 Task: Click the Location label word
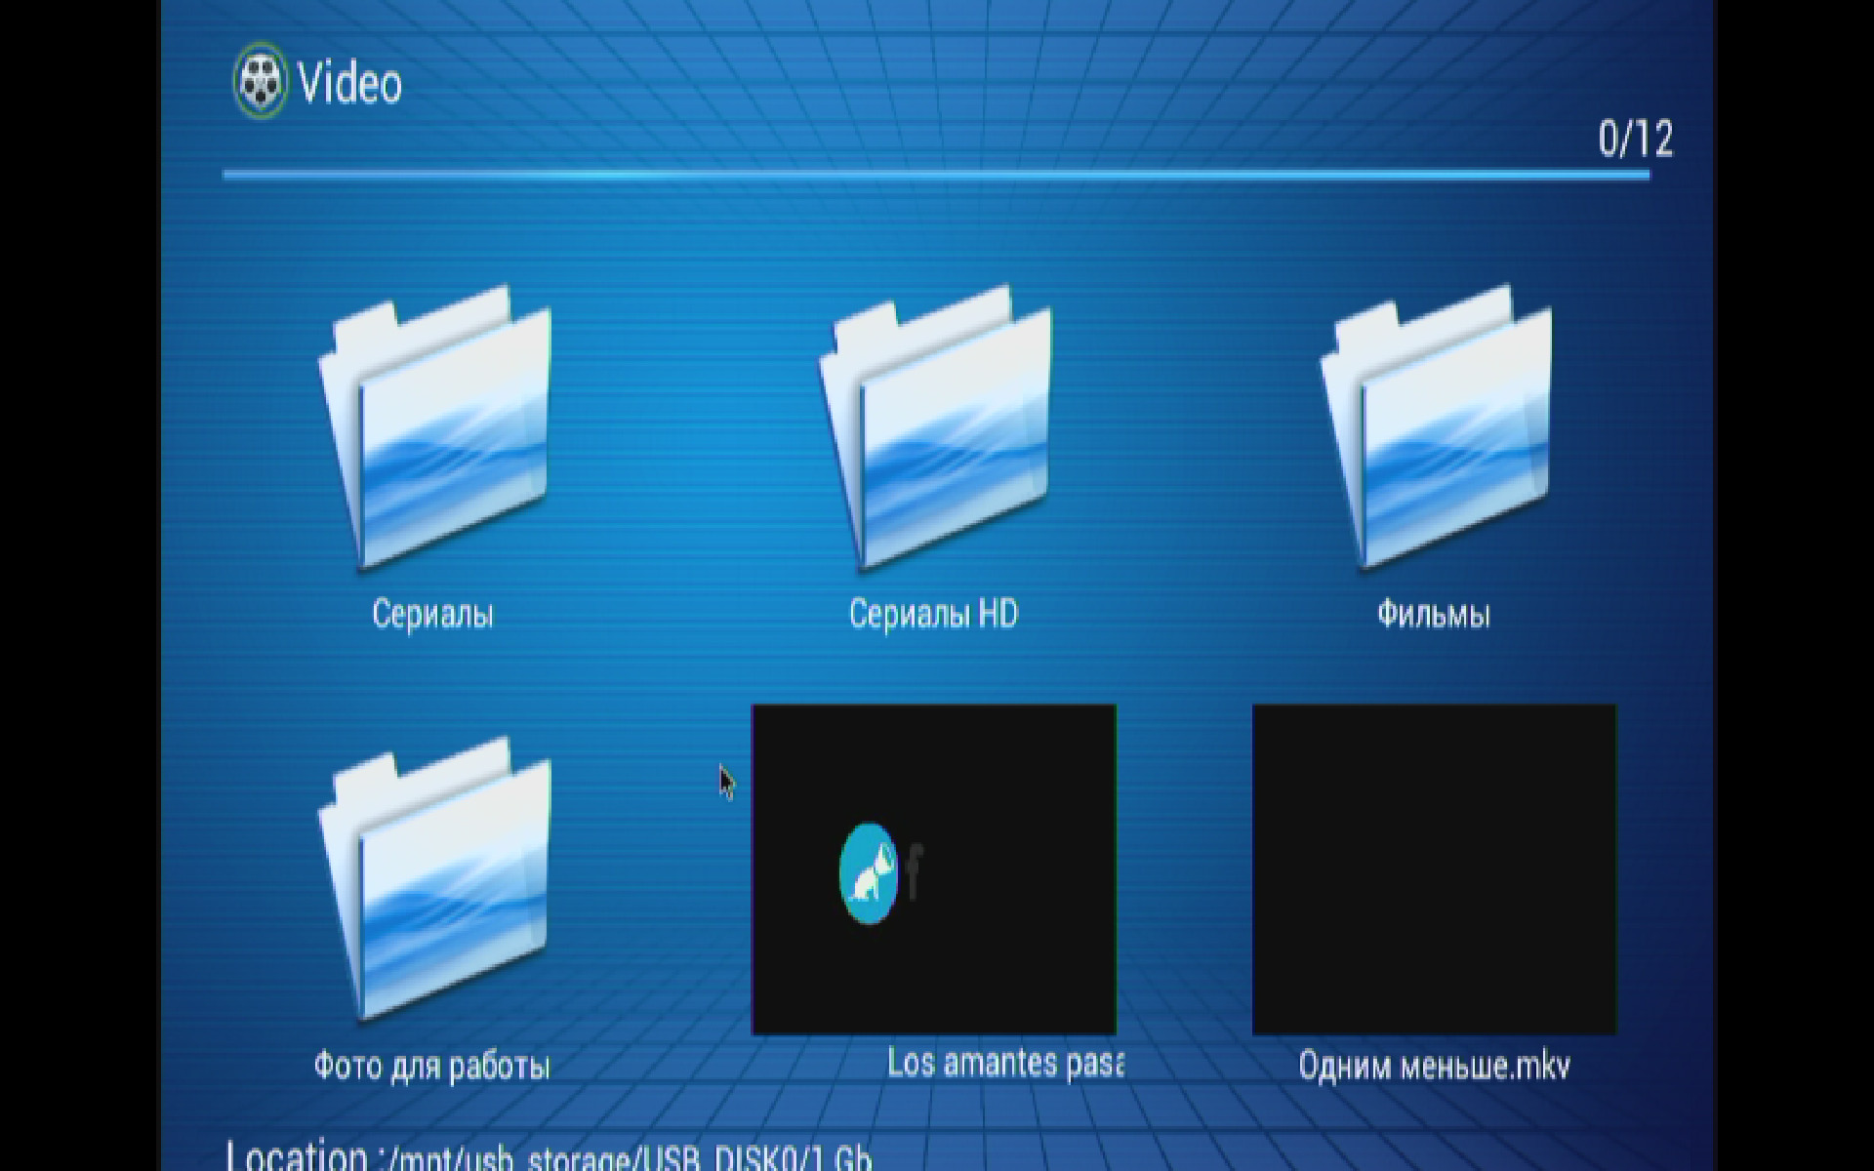pos(297,1157)
